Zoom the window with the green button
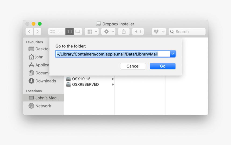The height and width of the screenshot is (145, 231). coord(40,24)
